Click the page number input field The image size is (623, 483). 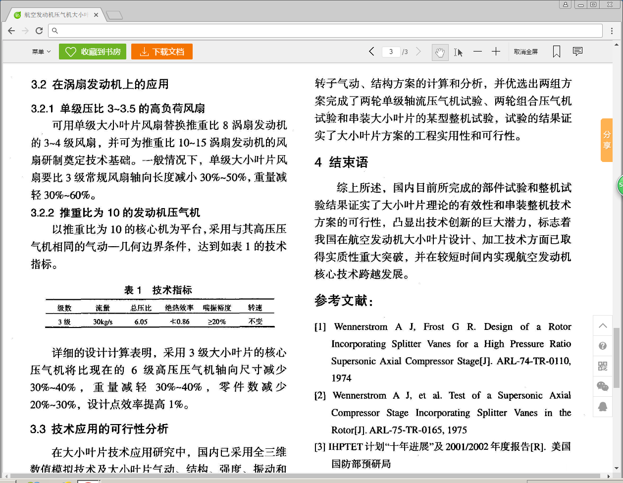[x=391, y=52]
